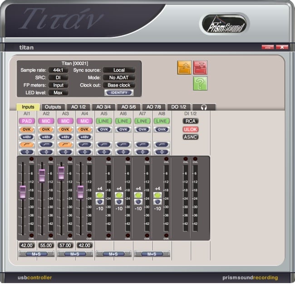This screenshot has width=295, height=284.
Task: Toggle M+S for AI7/AI8 pair
Action: (152, 254)
